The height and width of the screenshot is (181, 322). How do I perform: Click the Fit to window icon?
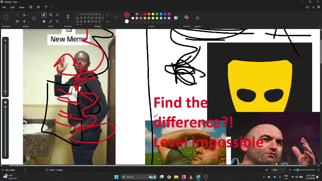[x=267, y=170]
